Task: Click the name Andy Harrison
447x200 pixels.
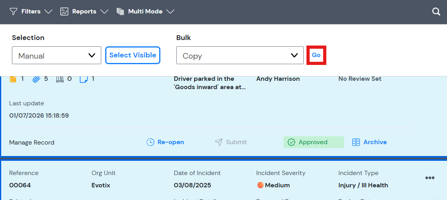Action: pyautogui.click(x=278, y=79)
